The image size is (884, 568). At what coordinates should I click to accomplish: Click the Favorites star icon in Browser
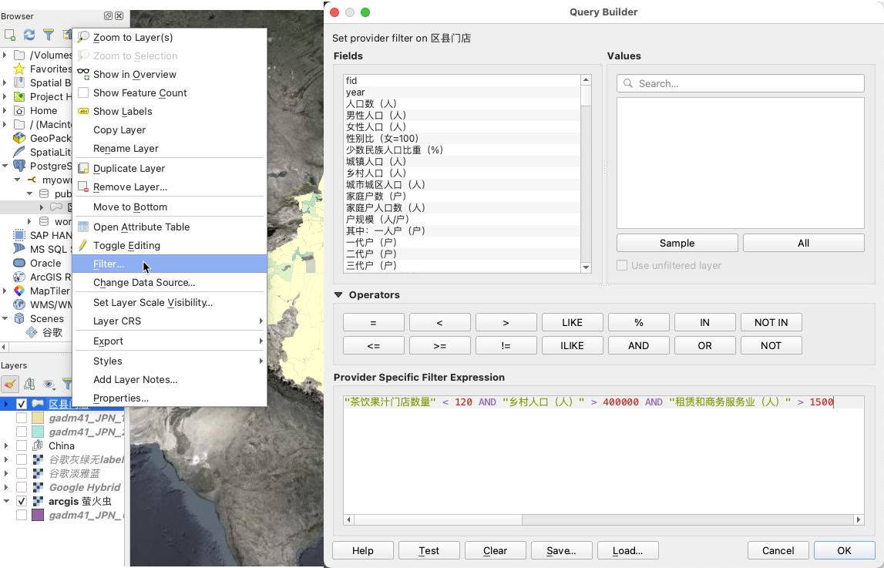(x=19, y=69)
